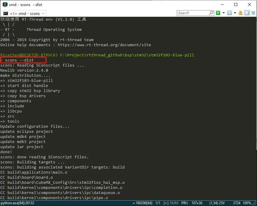Click the 107x36 size status entry

197,203
